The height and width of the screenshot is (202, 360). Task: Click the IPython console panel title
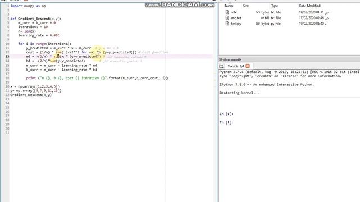pyautogui.click(x=230, y=60)
